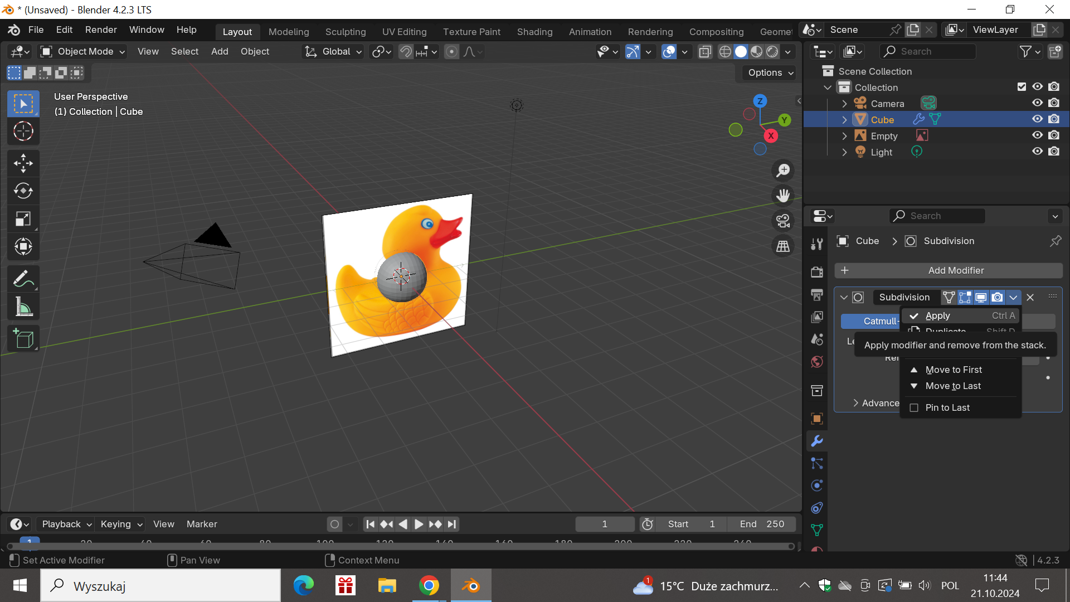Switch orthographic/perspective grid icon

pyautogui.click(x=783, y=246)
